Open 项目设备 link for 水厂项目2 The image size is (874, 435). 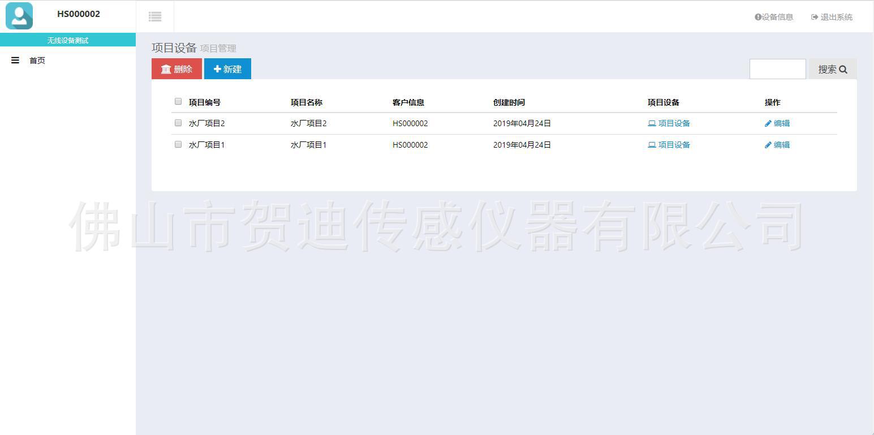tap(669, 123)
